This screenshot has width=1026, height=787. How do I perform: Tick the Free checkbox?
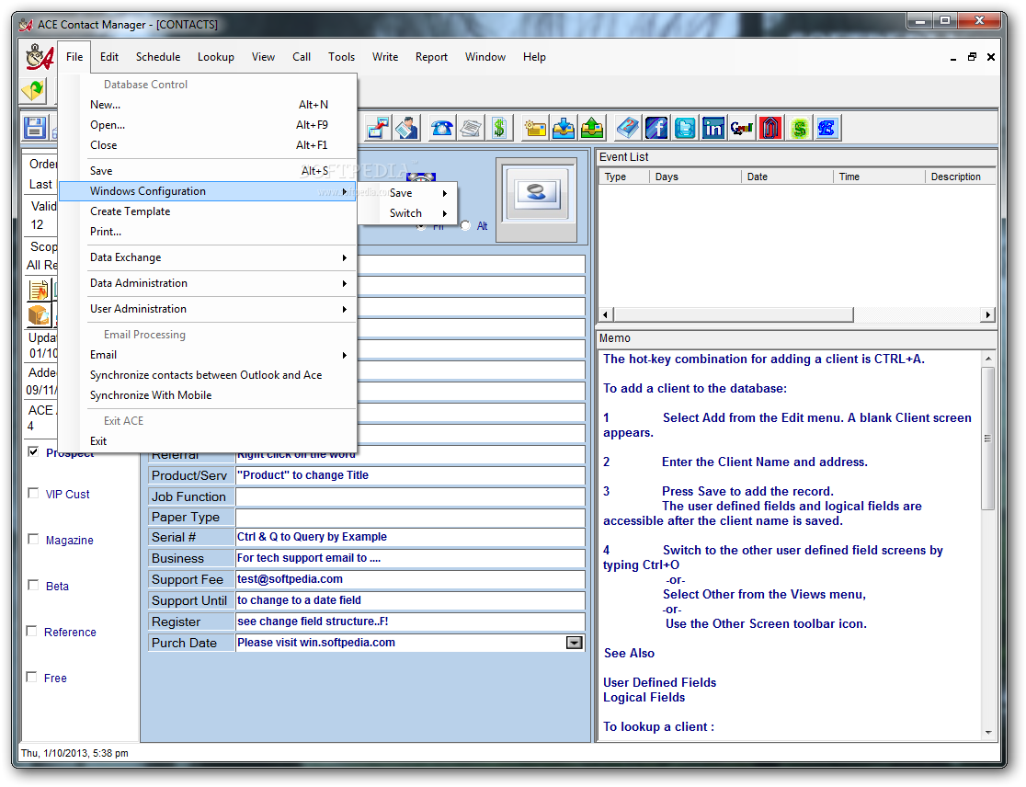[x=31, y=677]
